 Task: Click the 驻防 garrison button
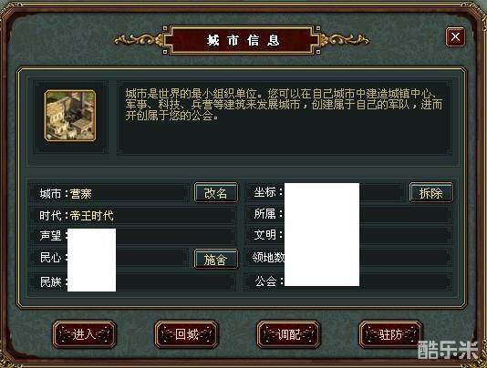coord(390,334)
